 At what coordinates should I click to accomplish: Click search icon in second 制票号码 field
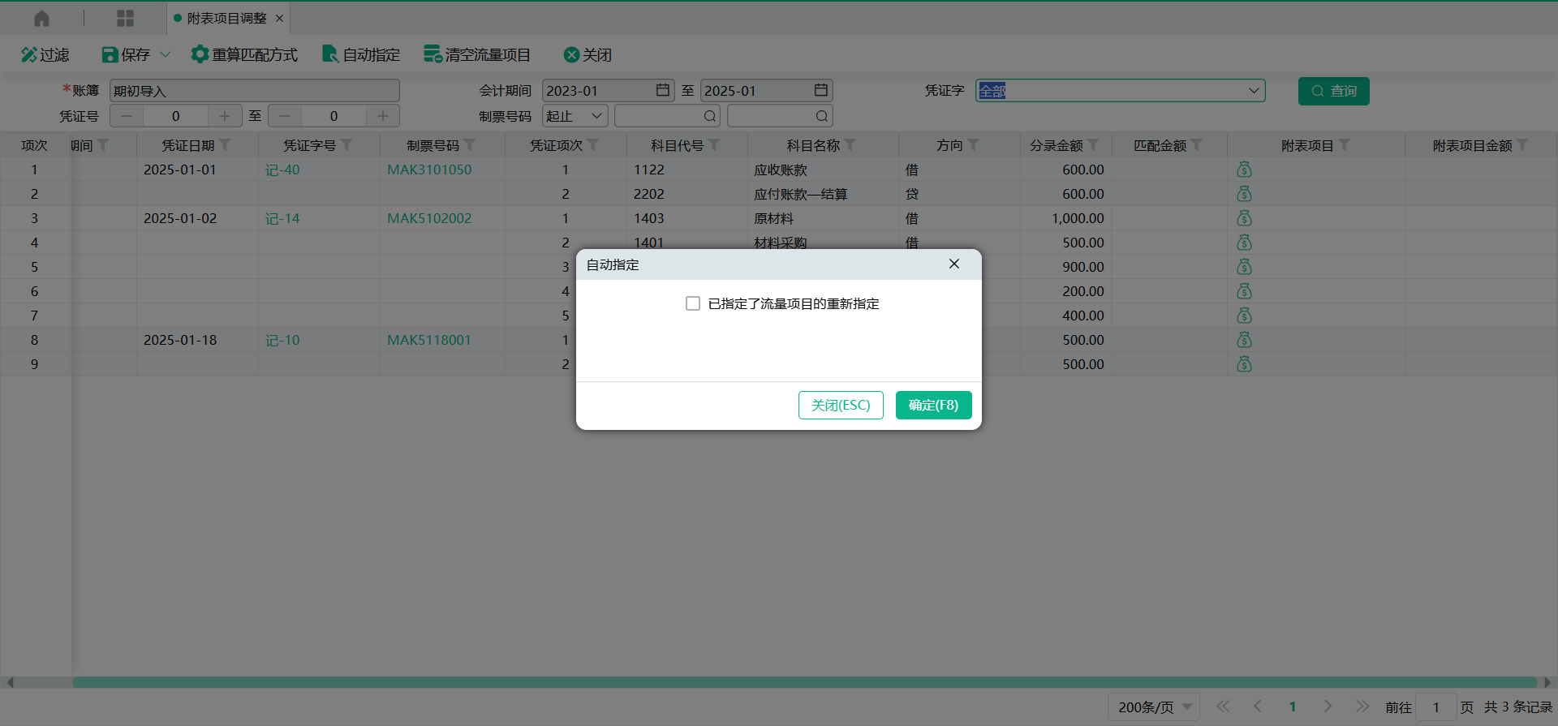[822, 116]
